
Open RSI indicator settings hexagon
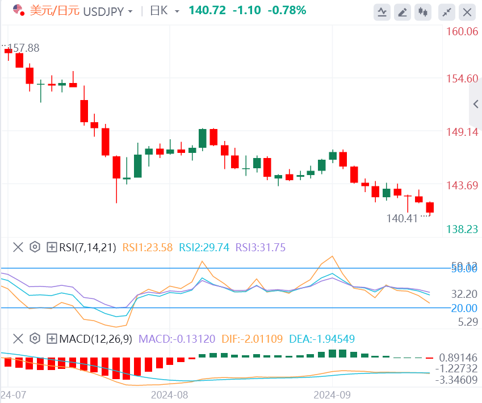[35, 247]
